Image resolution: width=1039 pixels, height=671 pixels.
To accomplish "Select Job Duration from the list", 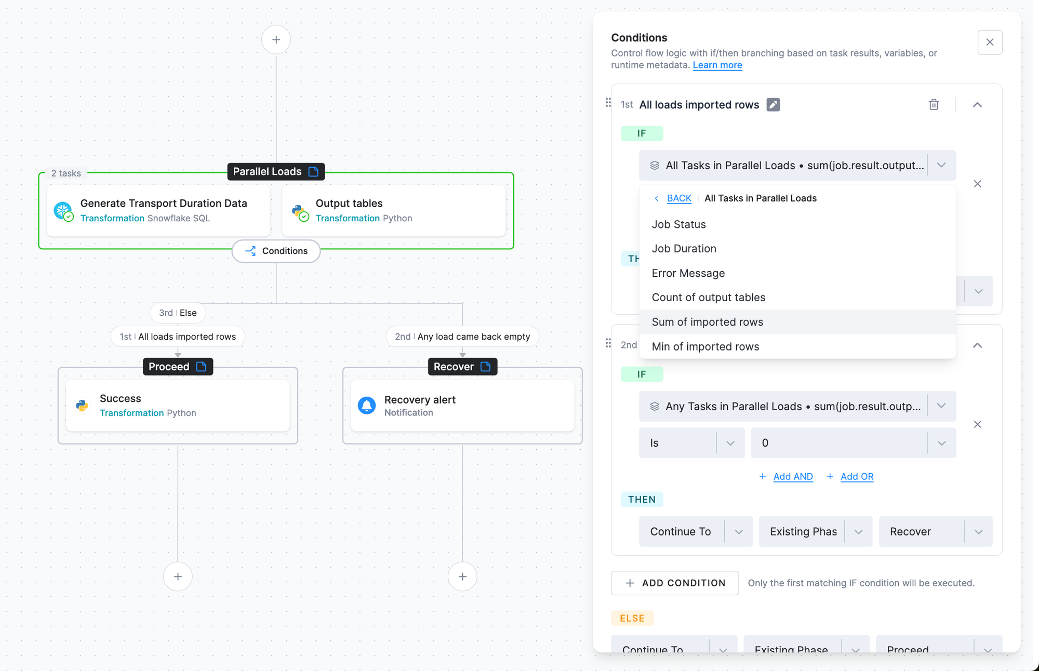I will (x=797, y=249).
